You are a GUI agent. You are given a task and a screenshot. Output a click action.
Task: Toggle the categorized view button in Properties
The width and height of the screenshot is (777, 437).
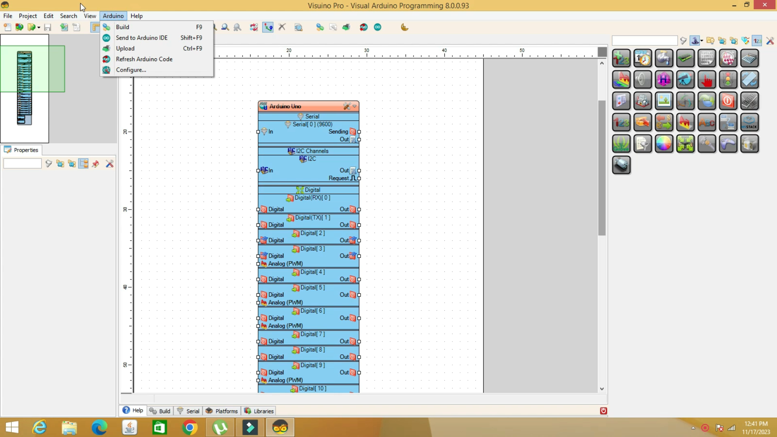click(x=83, y=164)
